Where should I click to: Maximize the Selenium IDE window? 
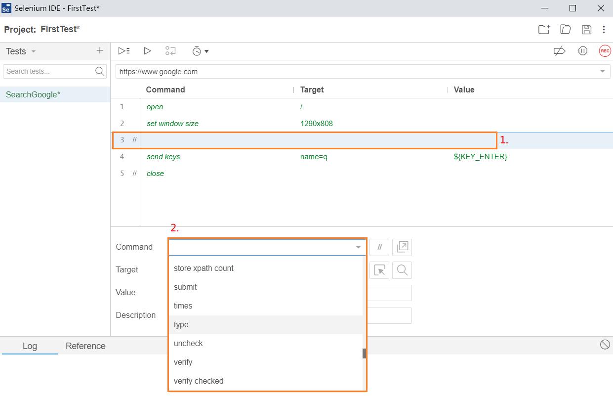click(x=573, y=8)
